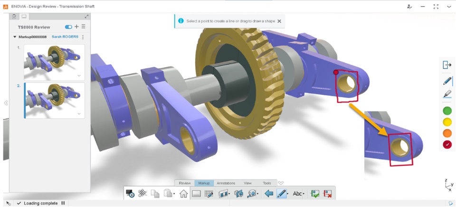Open the TS8000 Review hamburger menu

[x=84, y=27]
